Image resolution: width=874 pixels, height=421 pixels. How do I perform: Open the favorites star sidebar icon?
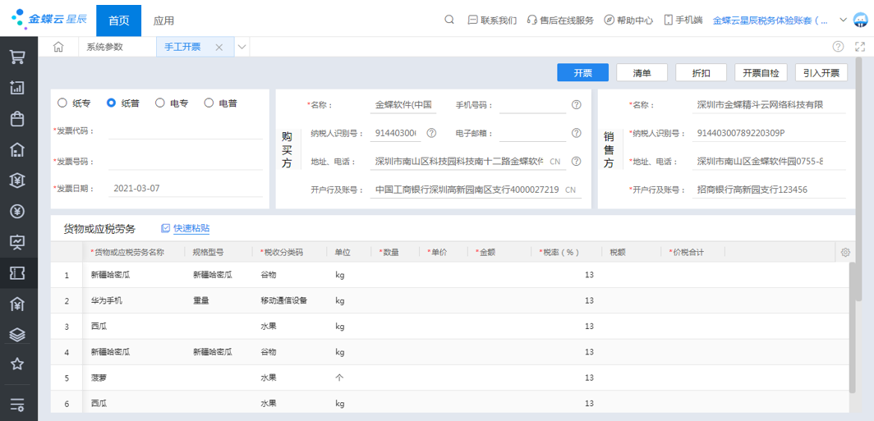coord(18,364)
